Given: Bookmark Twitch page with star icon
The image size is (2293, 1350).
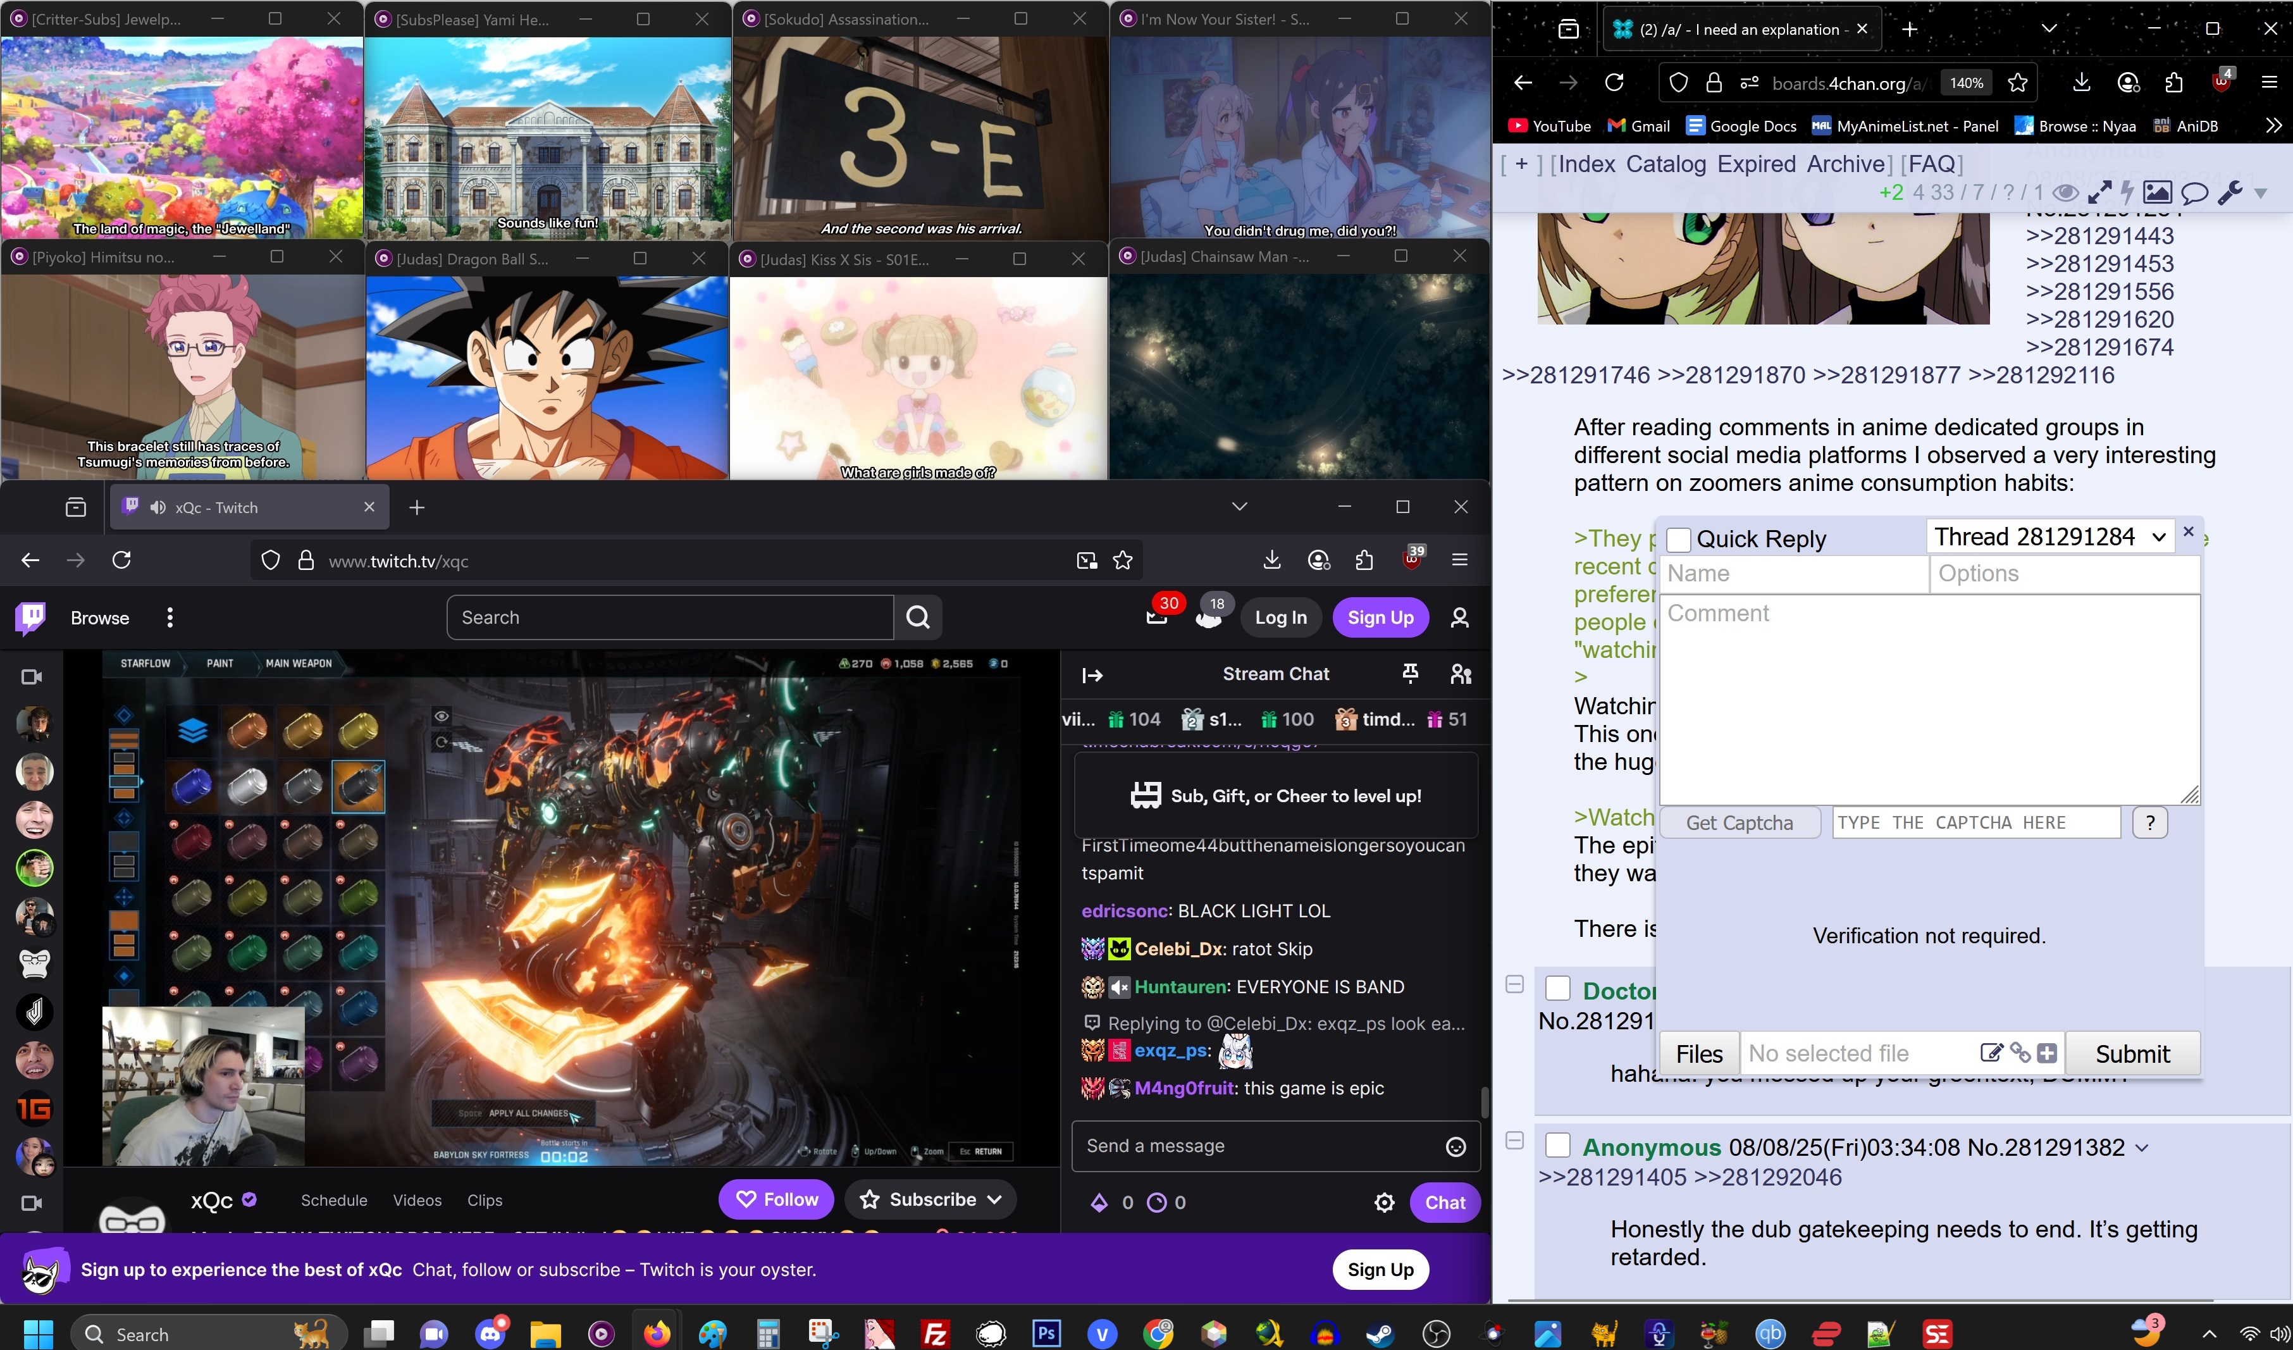Looking at the screenshot, I should 1123,560.
